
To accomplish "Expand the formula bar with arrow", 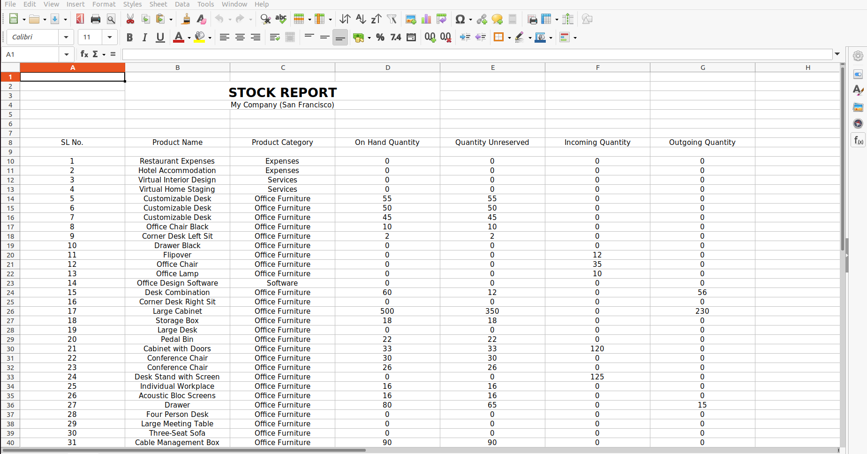I will point(837,54).
